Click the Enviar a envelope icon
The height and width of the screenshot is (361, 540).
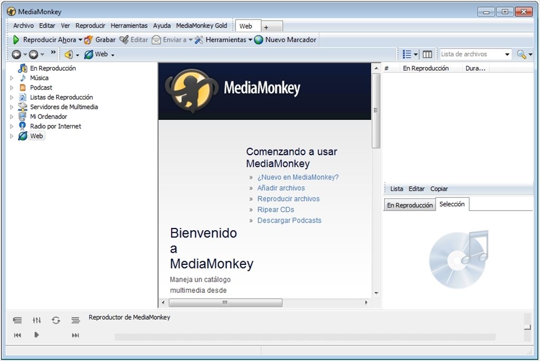pyautogui.click(x=156, y=40)
